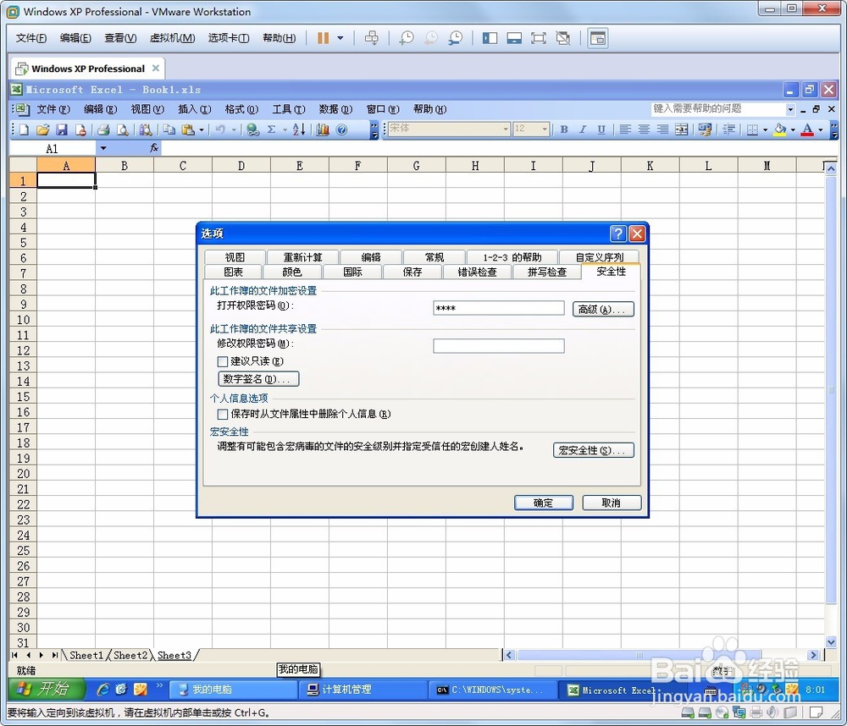This screenshot has width=847, height=726.
Task: Launch the Chart Wizard icon
Action: coord(323,129)
